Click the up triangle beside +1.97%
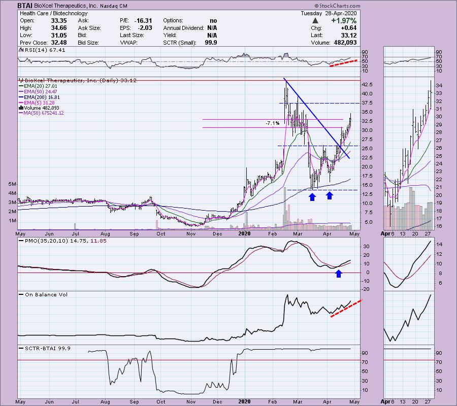 [315, 21]
